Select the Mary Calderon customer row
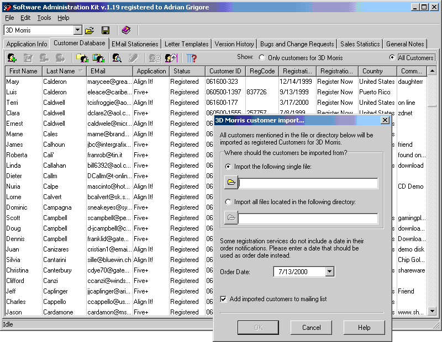 [215, 82]
